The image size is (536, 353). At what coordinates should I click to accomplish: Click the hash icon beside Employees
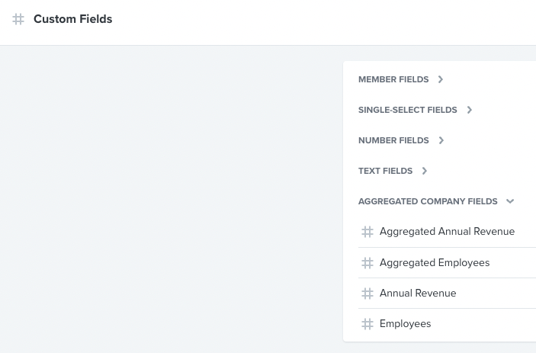pyautogui.click(x=367, y=324)
